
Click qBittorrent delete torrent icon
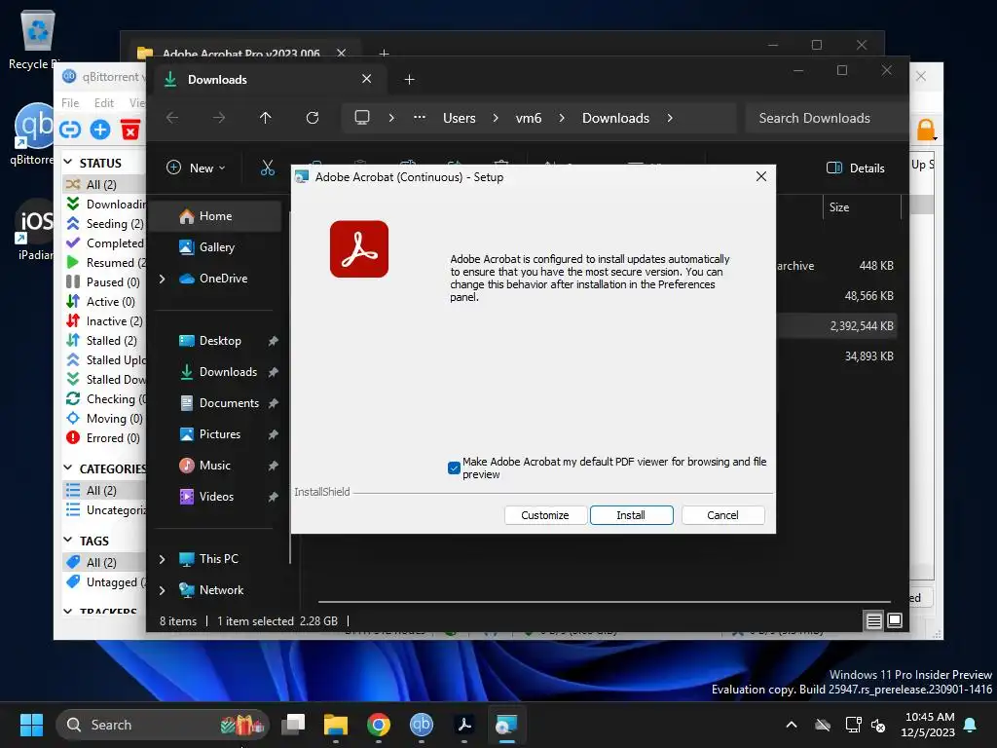coord(130,130)
